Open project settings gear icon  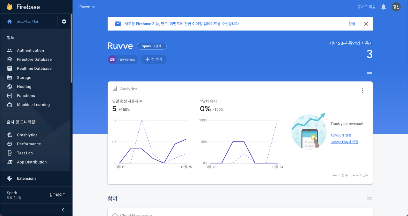64,21
